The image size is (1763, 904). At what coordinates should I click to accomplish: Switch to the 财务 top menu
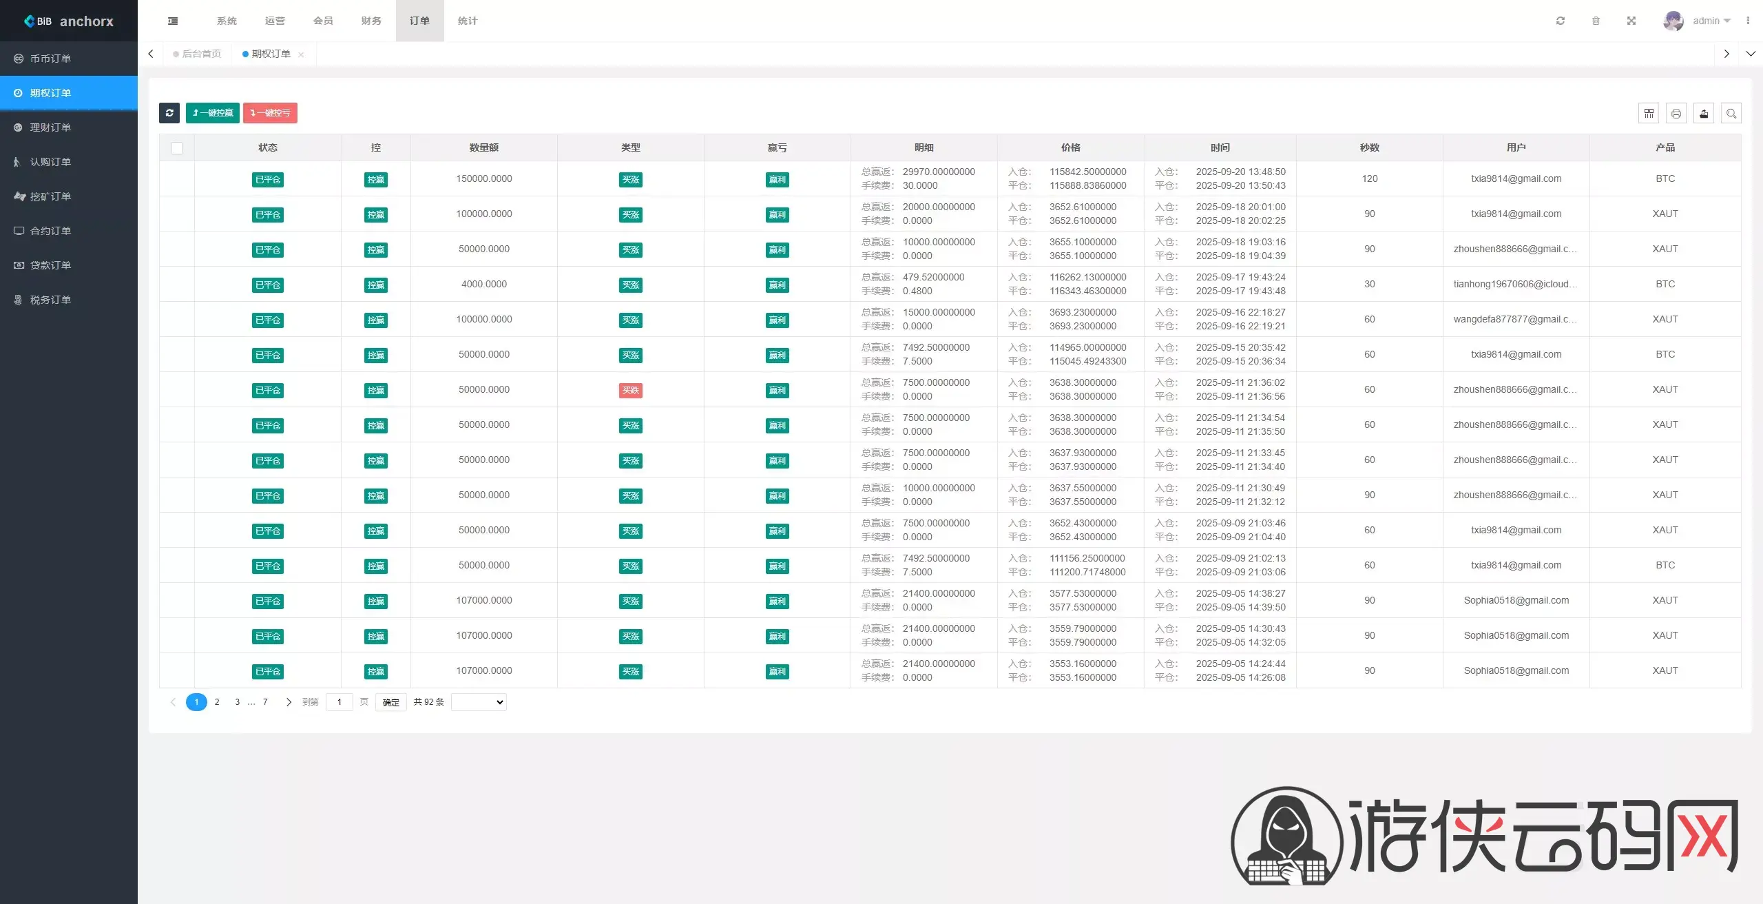[x=371, y=21]
